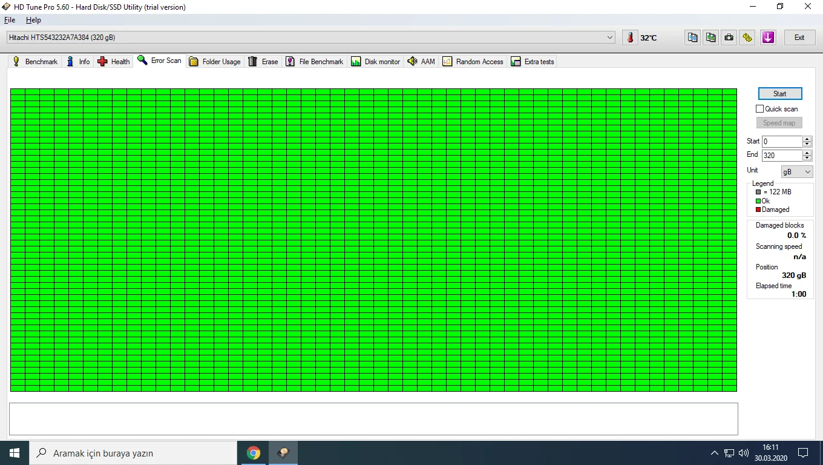This screenshot has height=465, width=823.
Task: Copy screenshot to clipboard toolbar icon
Action: (711, 38)
